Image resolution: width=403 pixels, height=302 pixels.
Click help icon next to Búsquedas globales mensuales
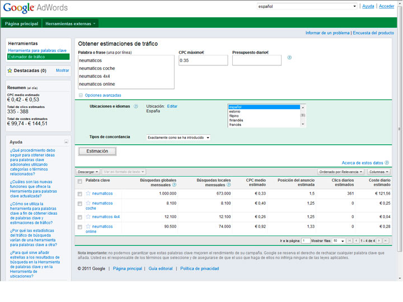(x=174, y=185)
